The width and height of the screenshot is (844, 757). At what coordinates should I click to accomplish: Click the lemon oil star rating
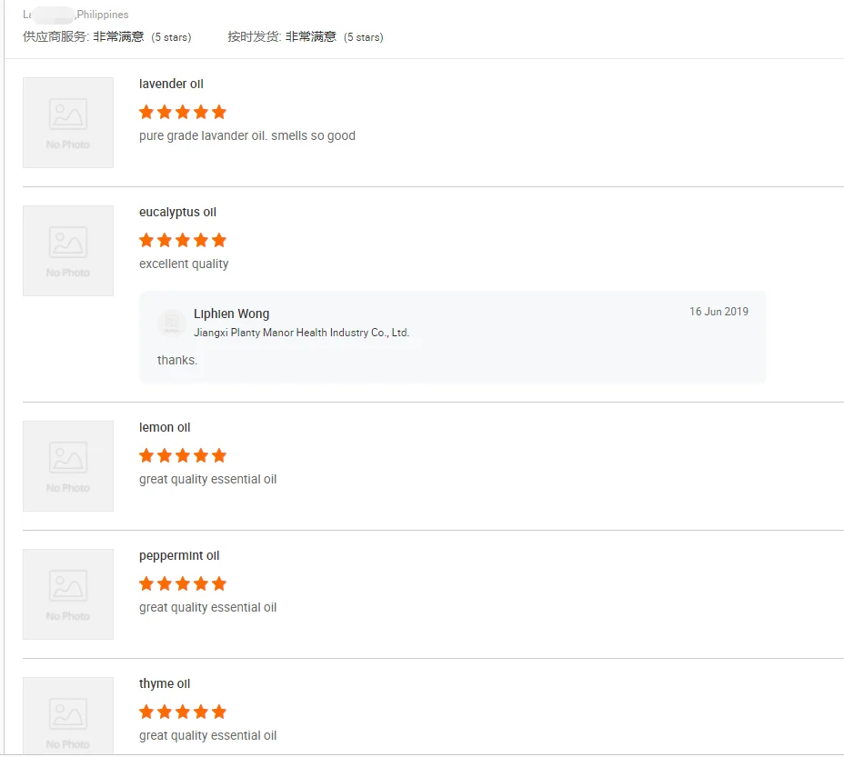(x=183, y=456)
